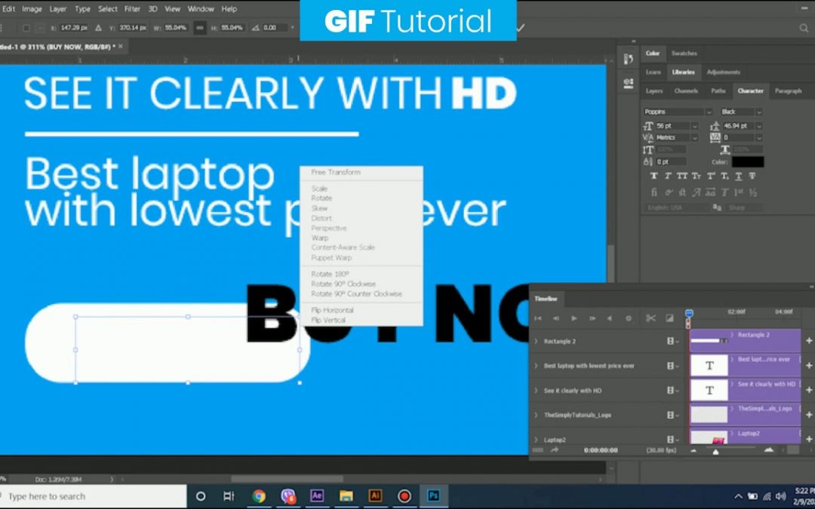Commit the transform with the checkmark
The width and height of the screenshot is (815, 509).
[x=520, y=27]
